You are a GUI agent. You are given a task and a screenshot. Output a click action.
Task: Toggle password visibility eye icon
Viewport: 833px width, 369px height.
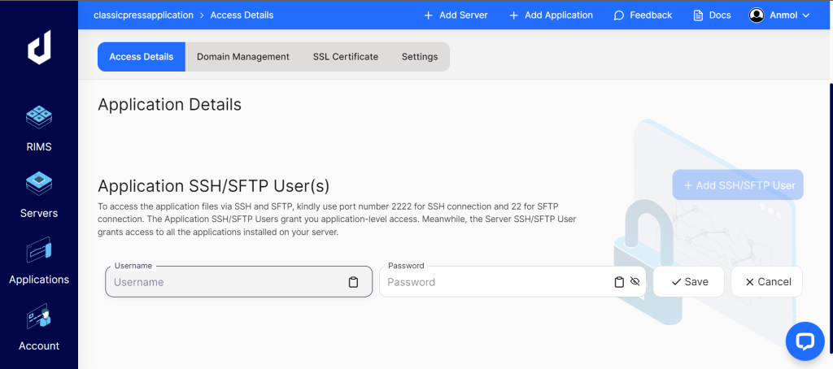(x=635, y=282)
